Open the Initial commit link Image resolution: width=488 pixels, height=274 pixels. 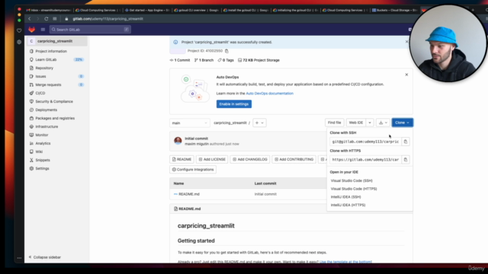pyautogui.click(x=197, y=139)
